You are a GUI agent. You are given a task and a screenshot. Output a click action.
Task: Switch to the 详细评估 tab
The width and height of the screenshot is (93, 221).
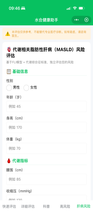[28, 207]
